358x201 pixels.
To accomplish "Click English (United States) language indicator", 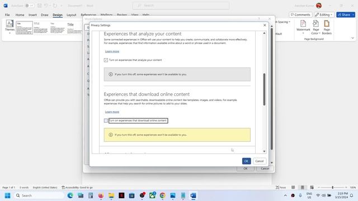I will click(45, 188).
